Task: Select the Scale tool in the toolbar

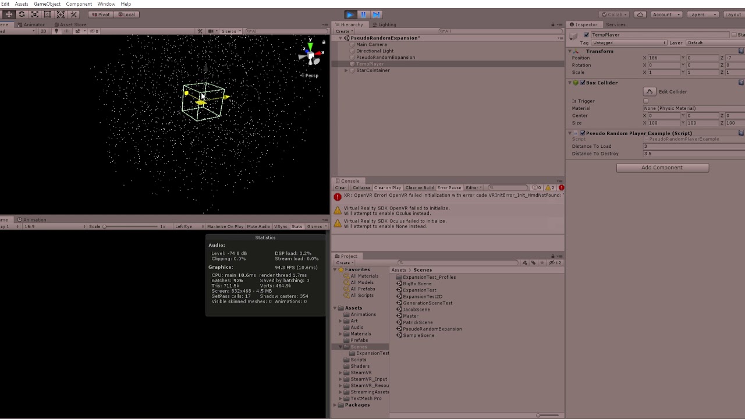Action: pos(34,14)
